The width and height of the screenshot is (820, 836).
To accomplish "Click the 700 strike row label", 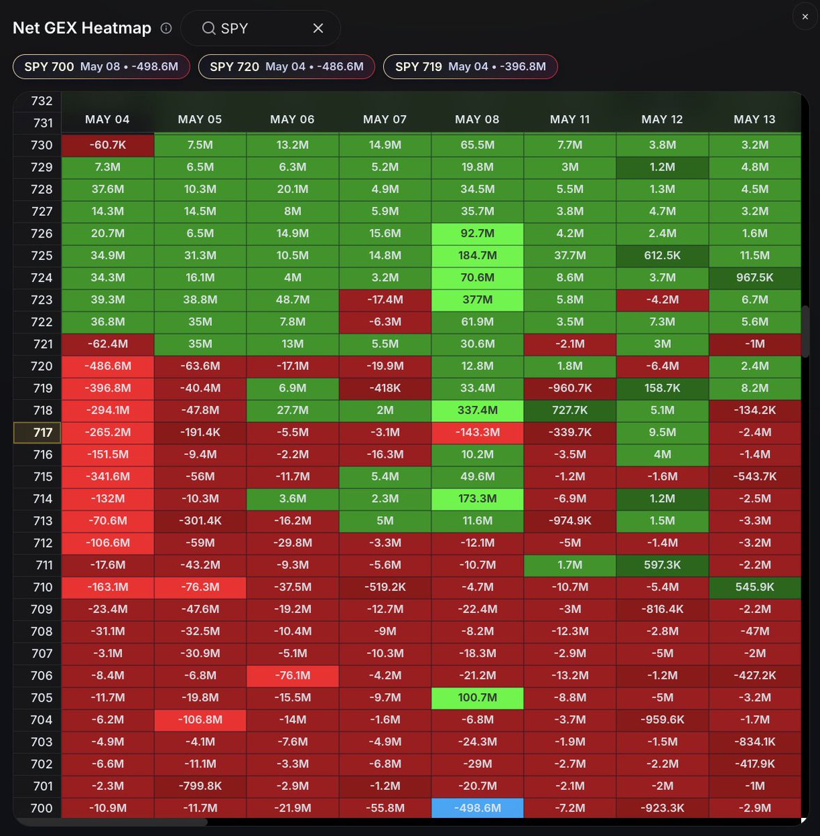I will tap(38, 808).
